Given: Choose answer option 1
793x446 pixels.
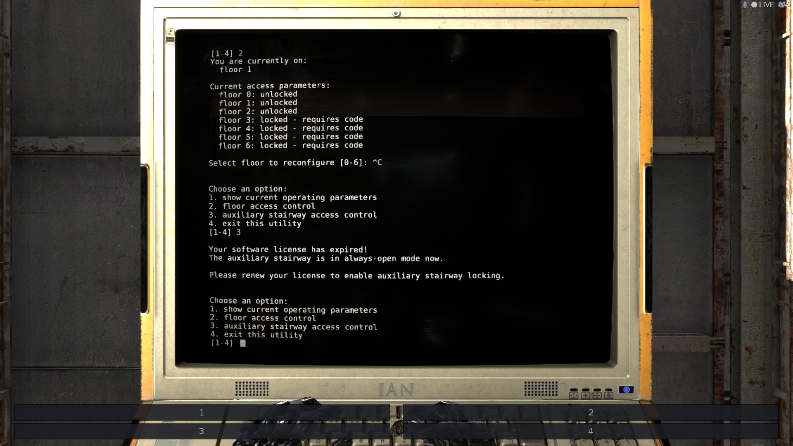Looking at the screenshot, I should pyautogui.click(x=202, y=412).
